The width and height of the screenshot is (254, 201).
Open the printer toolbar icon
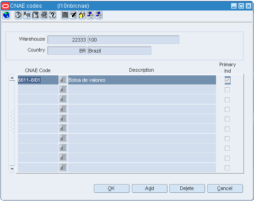pos(44,15)
